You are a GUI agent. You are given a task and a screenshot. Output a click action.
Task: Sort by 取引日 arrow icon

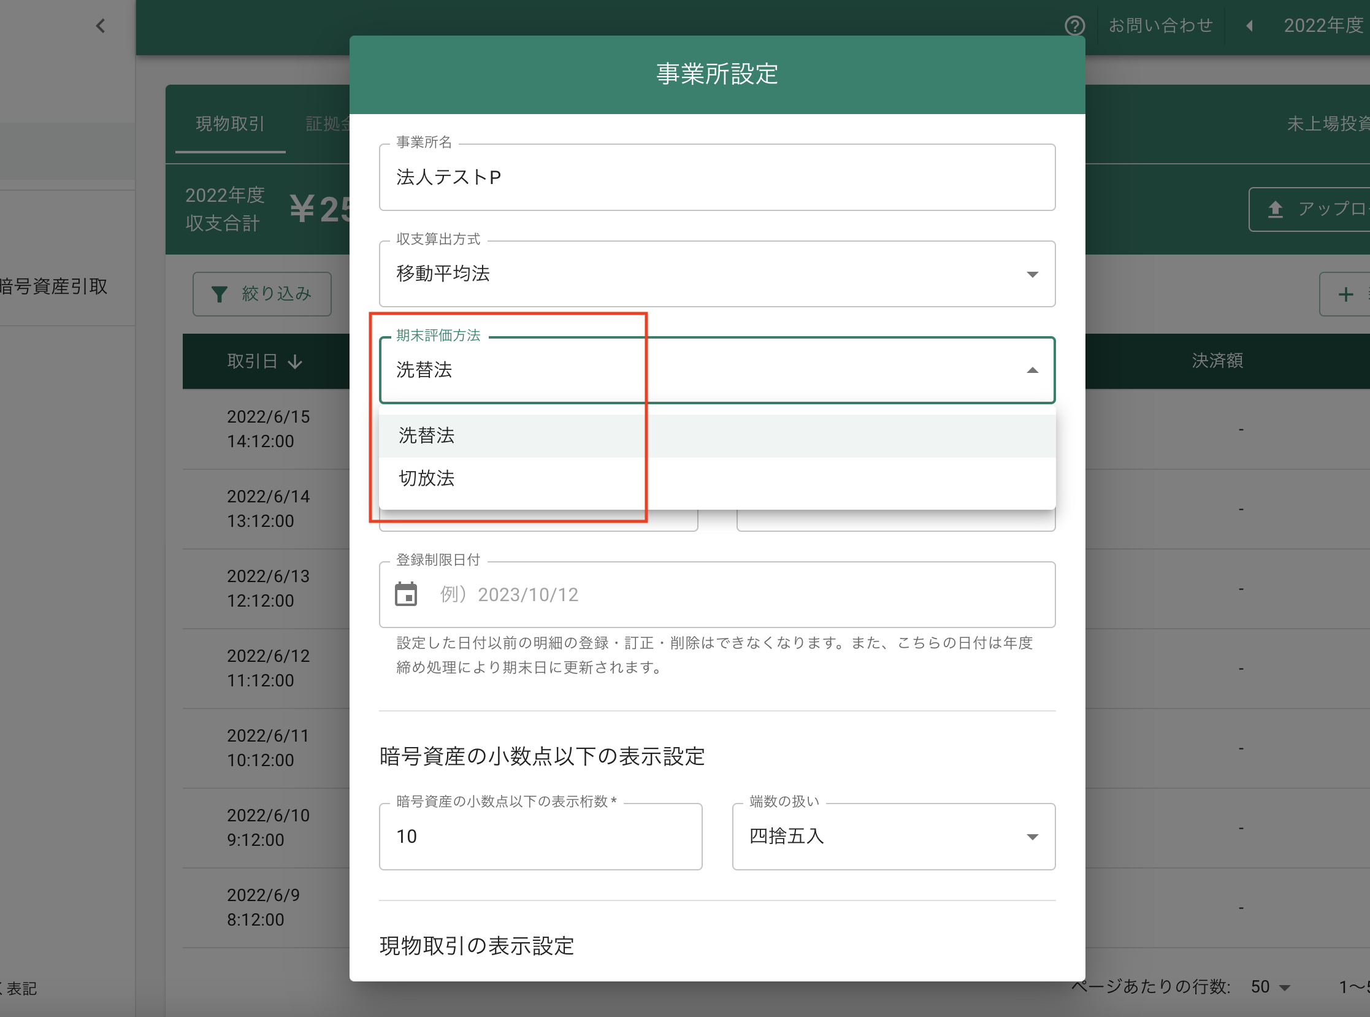point(296,361)
